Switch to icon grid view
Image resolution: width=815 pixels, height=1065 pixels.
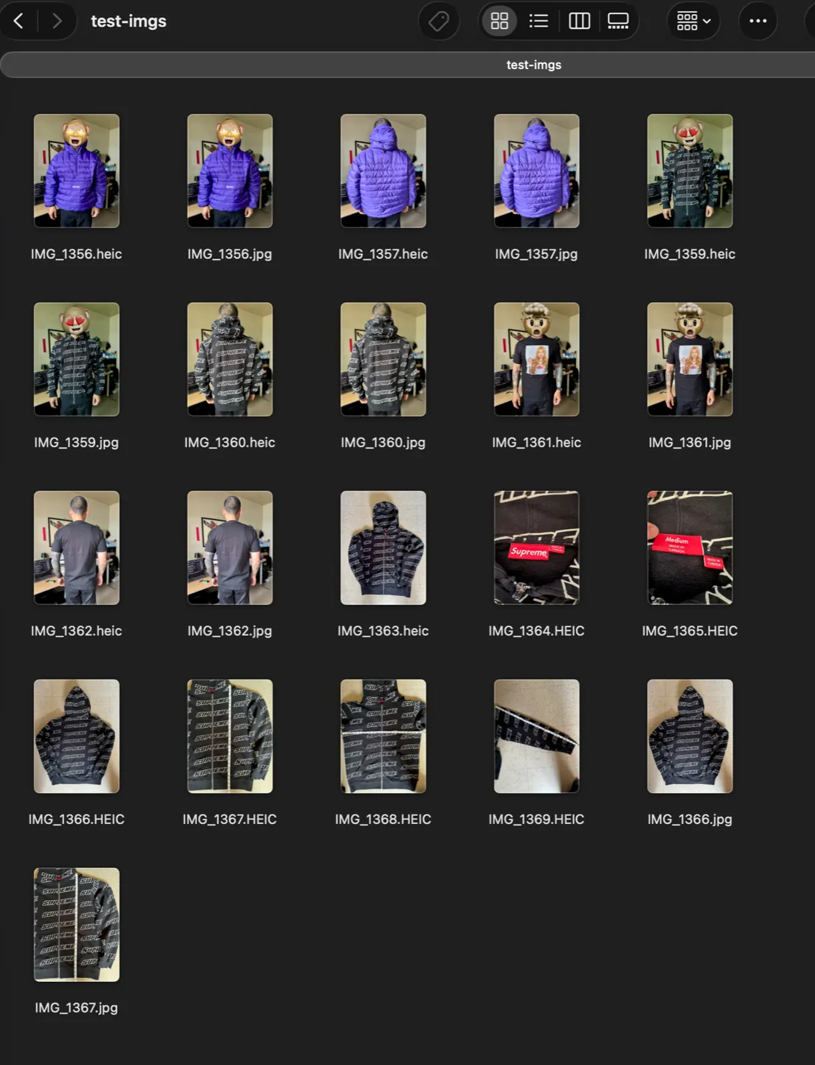click(499, 21)
